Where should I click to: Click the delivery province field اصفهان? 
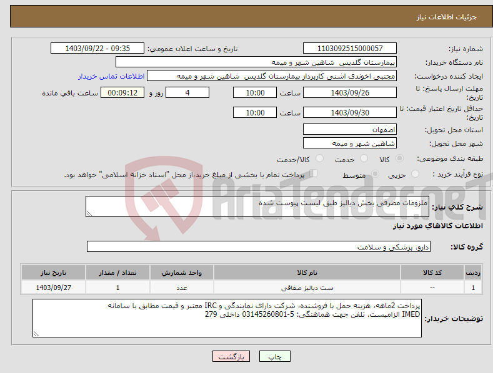[x=350, y=129]
